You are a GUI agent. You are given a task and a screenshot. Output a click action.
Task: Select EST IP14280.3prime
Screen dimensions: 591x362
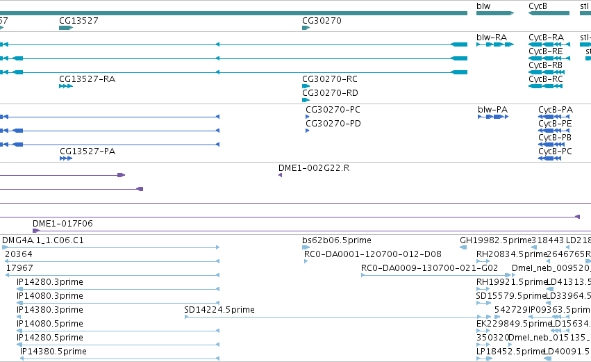(50, 282)
